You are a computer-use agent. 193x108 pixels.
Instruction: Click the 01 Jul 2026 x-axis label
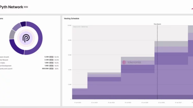click(161, 103)
